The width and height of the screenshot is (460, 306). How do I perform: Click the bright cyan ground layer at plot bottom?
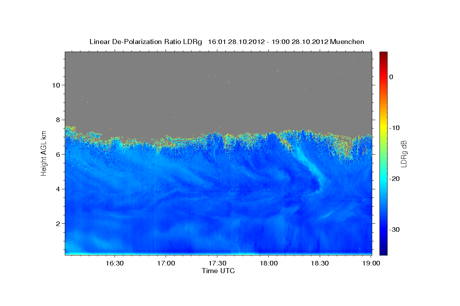tap(219, 253)
